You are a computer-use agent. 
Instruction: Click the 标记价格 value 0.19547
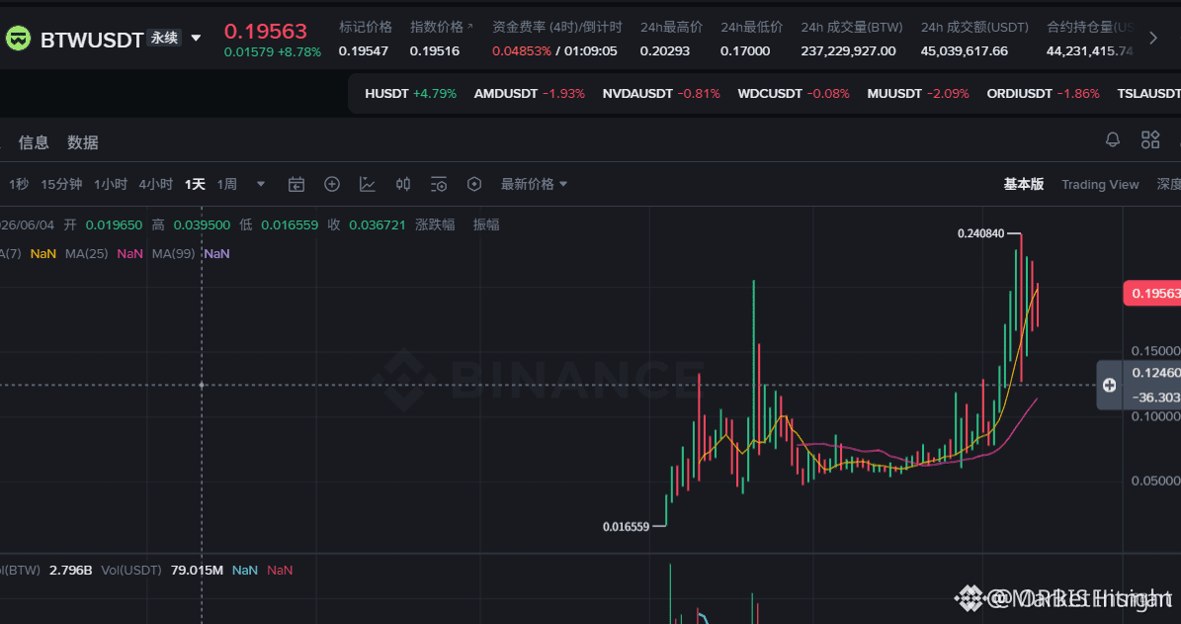pos(363,51)
